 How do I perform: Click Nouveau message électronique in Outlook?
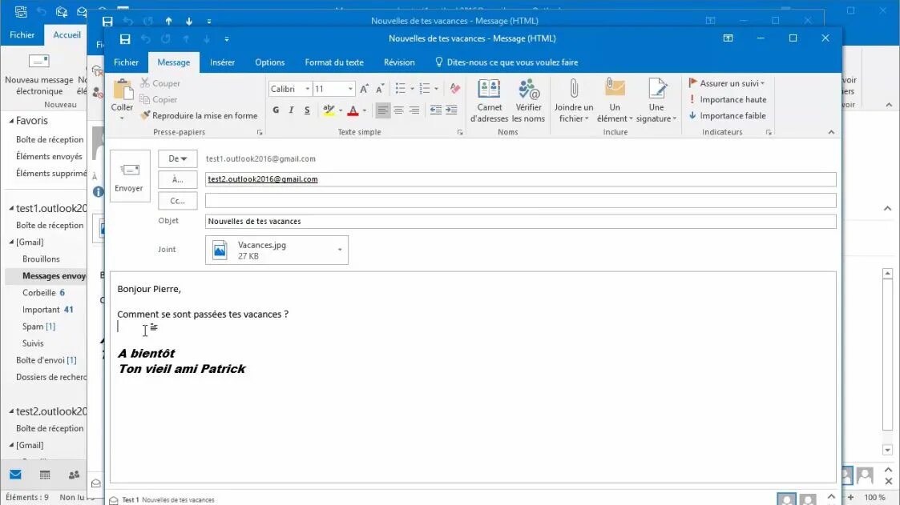point(39,75)
